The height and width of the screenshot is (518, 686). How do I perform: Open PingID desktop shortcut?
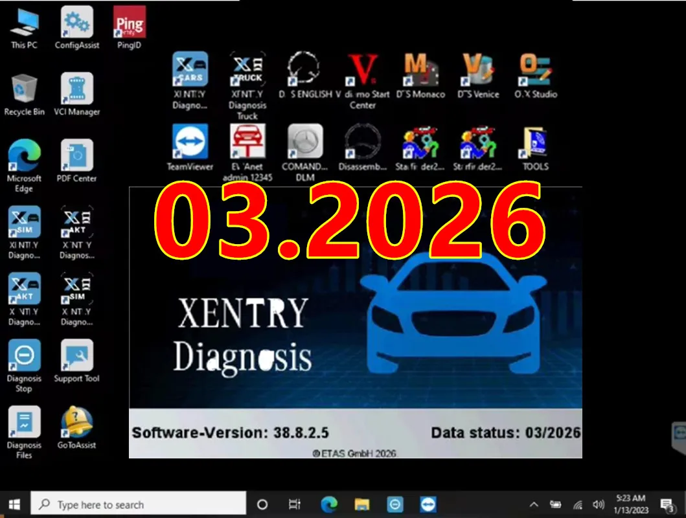(x=129, y=27)
